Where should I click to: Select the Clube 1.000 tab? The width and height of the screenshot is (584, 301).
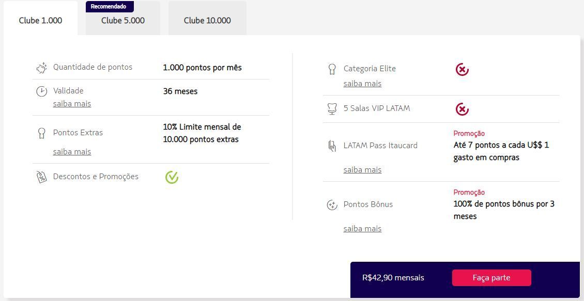click(41, 21)
